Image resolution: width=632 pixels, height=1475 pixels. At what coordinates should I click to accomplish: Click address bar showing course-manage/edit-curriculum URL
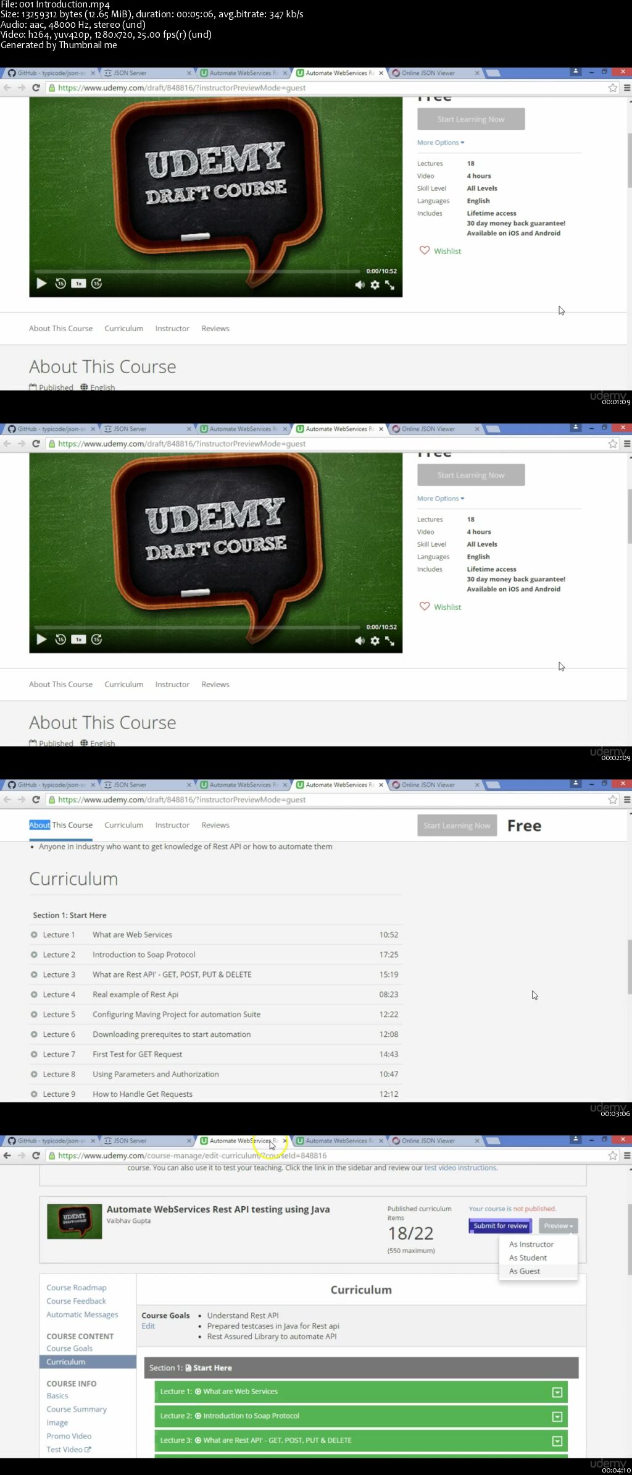[327, 1156]
